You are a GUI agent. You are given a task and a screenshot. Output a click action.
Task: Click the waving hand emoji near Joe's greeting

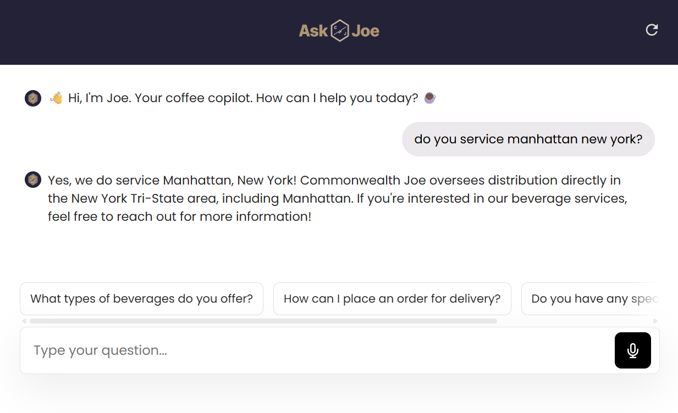(x=55, y=97)
